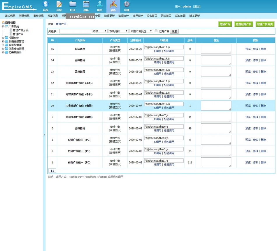Image resolution: width=277 pixels, height=251 pixels.
Task: Open 后台地图 in the menu bar
Action: 180,16
